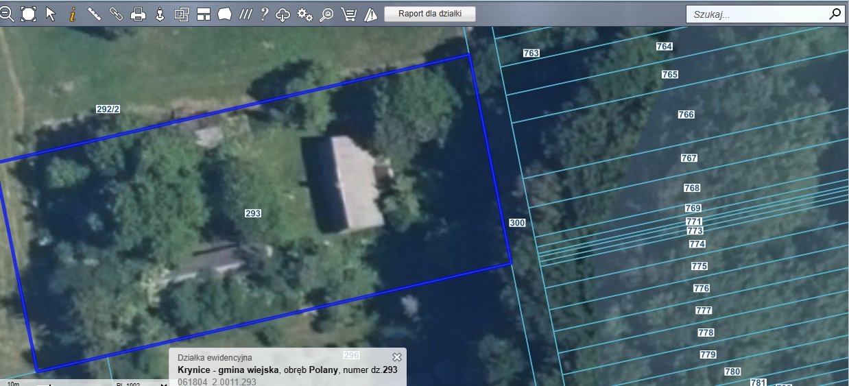Click the zoom out magnifier icon
Screen dimensions: 849x386
(x=6, y=14)
